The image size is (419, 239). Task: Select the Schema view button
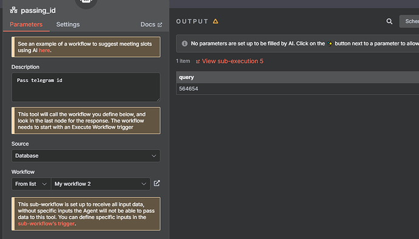(409, 21)
